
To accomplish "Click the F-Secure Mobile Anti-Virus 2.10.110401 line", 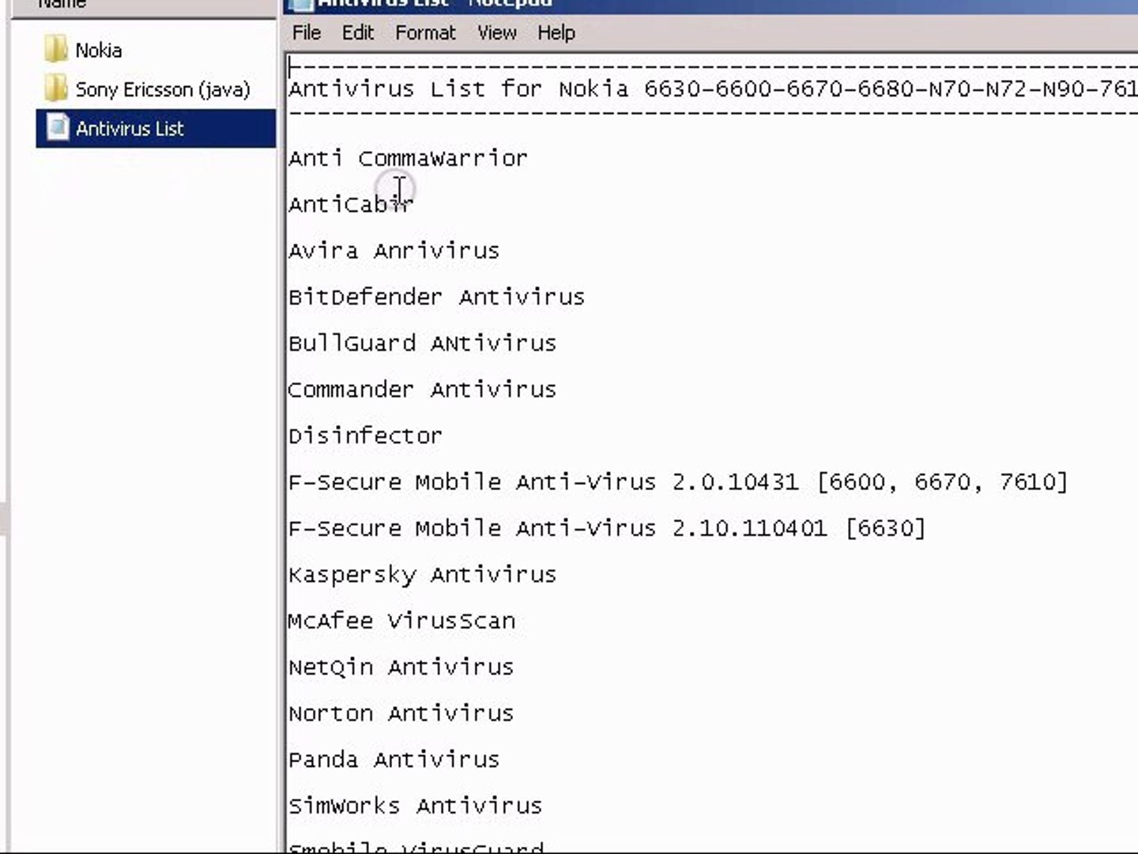I will tap(607, 528).
